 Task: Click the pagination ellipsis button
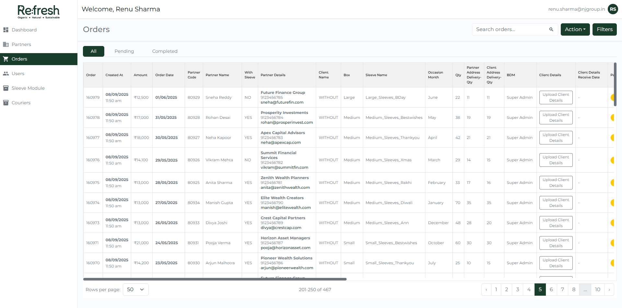pos(585,290)
